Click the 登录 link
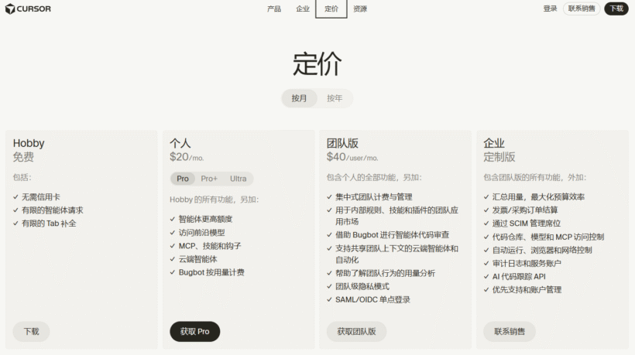Viewport: 635px width, 355px height. tap(550, 9)
